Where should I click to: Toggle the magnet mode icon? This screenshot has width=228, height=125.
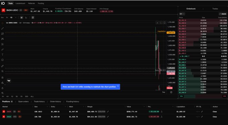pyautogui.click(x=2, y=77)
